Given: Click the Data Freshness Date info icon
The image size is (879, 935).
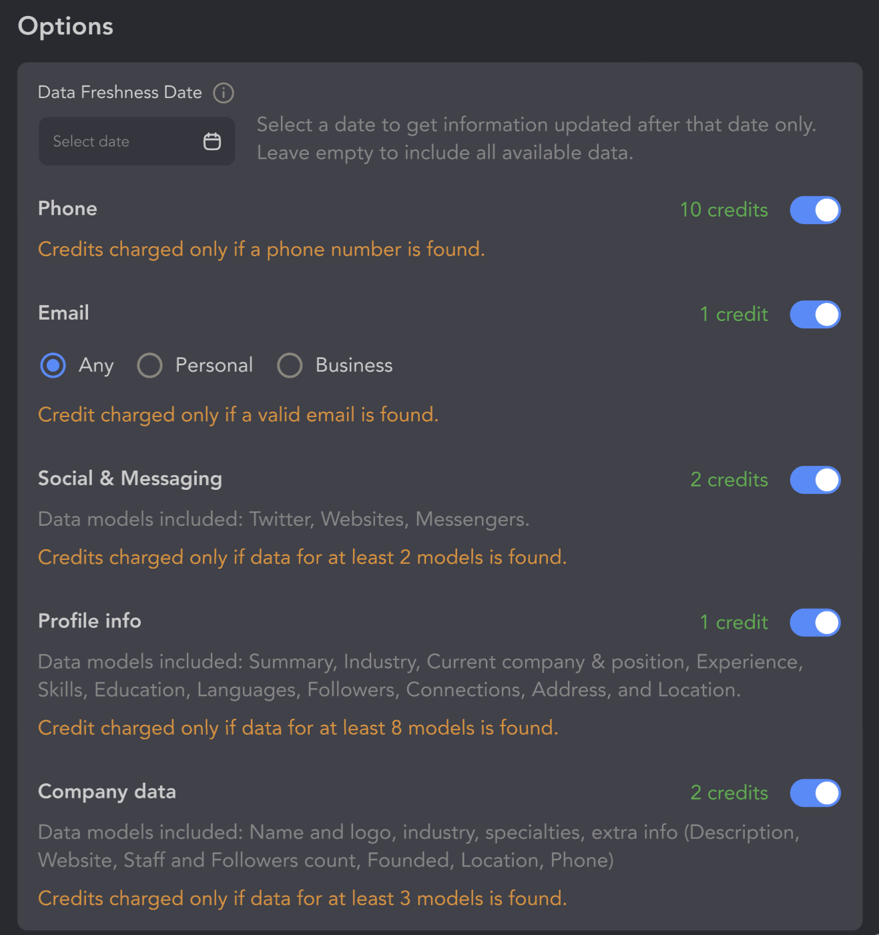Looking at the screenshot, I should click(x=224, y=93).
